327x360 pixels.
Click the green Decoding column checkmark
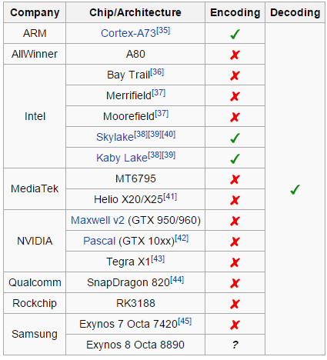[295, 189]
